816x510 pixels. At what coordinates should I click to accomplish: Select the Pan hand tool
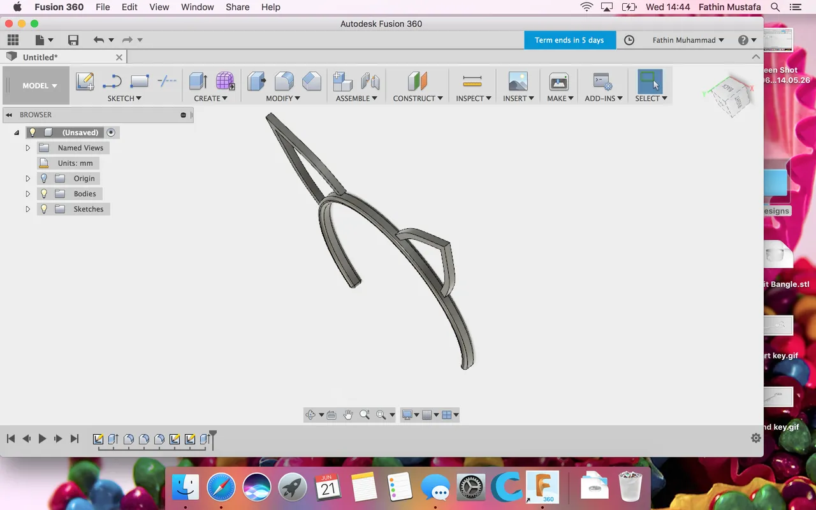348,415
